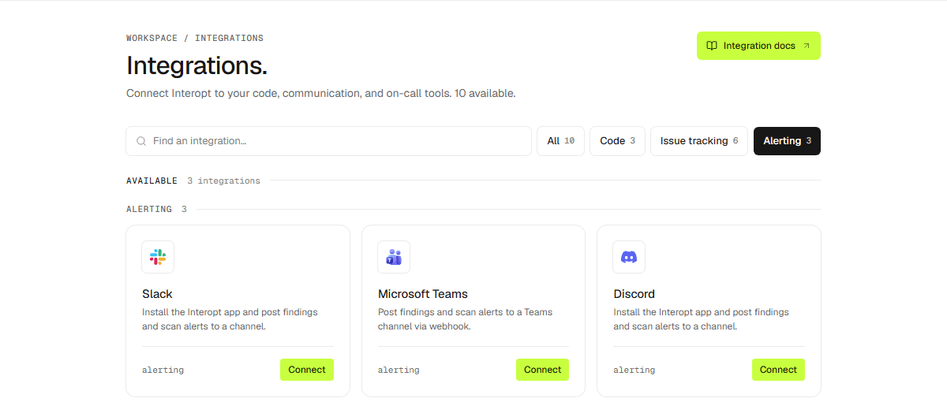This screenshot has width=947, height=402.
Task: Click the INTEGRATIONS breadcrumb
Action: pyautogui.click(x=230, y=38)
